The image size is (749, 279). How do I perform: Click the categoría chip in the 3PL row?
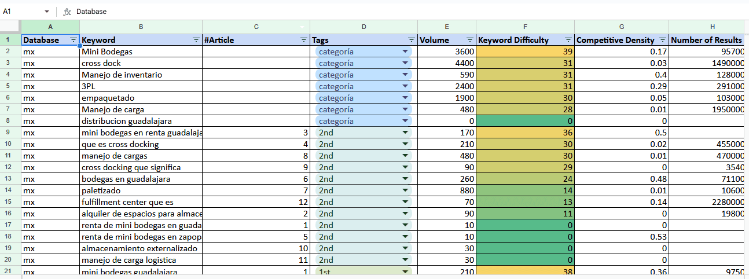pyautogui.click(x=344, y=86)
